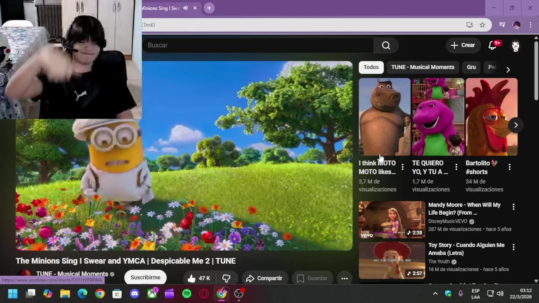
Task: Open options for TE QUIERO YO short
Action: pos(456,167)
